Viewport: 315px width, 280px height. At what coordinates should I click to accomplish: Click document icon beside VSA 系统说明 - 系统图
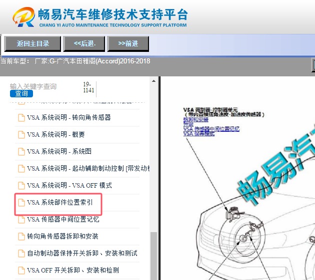pos(21,152)
